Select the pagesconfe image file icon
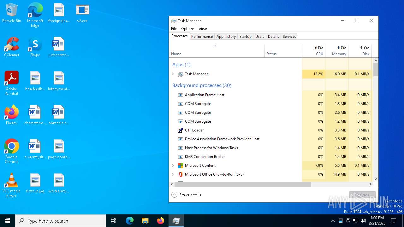404x227 pixels. pos(59,146)
